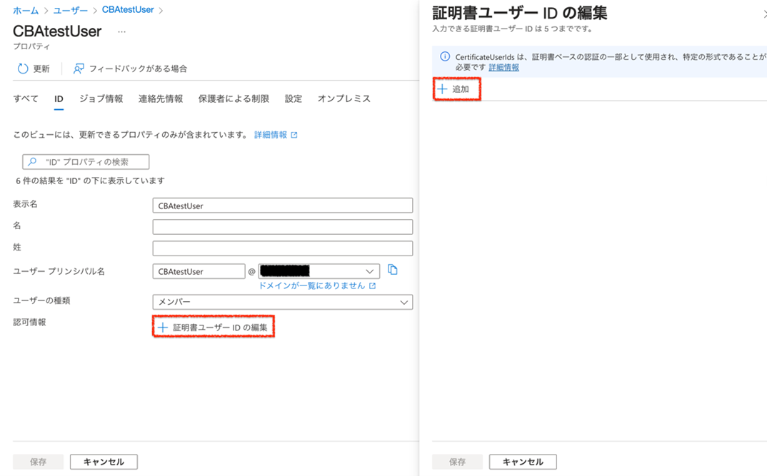Click the 更新 refresh icon
Screen dimensions: 767x476
click(21, 68)
